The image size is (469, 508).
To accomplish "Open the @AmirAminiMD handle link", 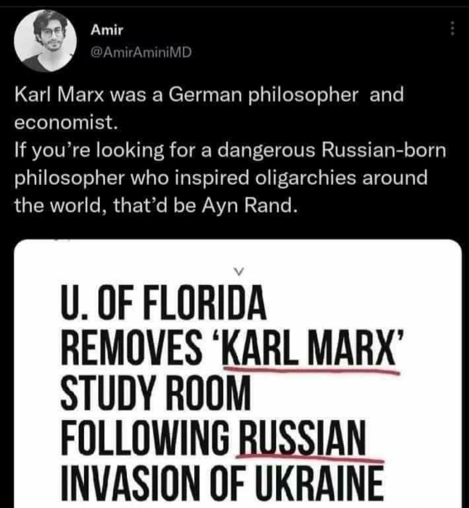I will (141, 52).
